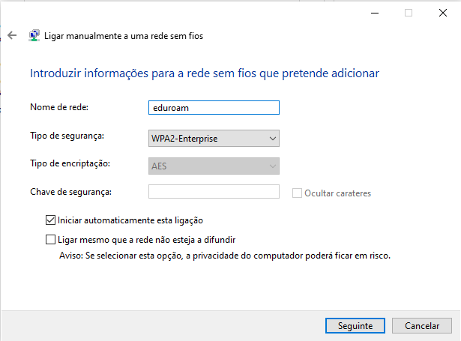The height and width of the screenshot is (341, 461).
Task: Close the dialog with the X
Action: [x=443, y=13]
